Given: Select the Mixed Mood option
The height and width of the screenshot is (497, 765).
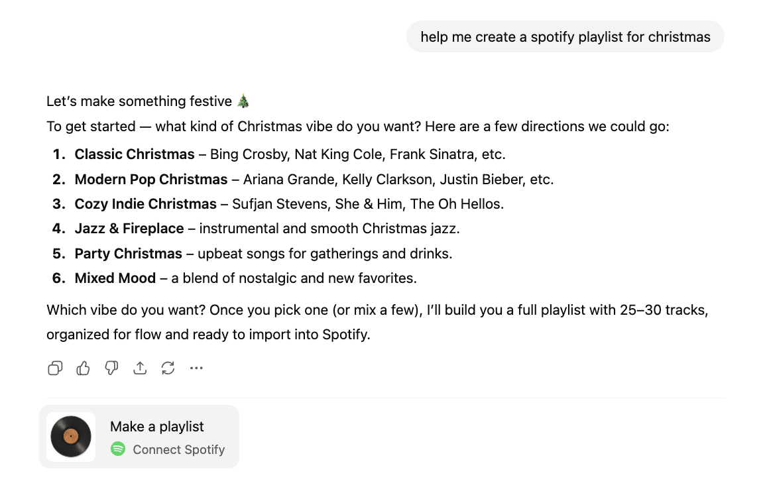Looking at the screenshot, I should click(x=115, y=278).
